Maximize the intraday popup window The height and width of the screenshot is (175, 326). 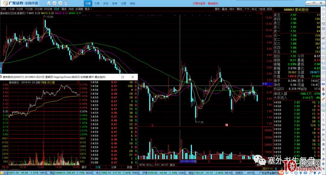123,77
